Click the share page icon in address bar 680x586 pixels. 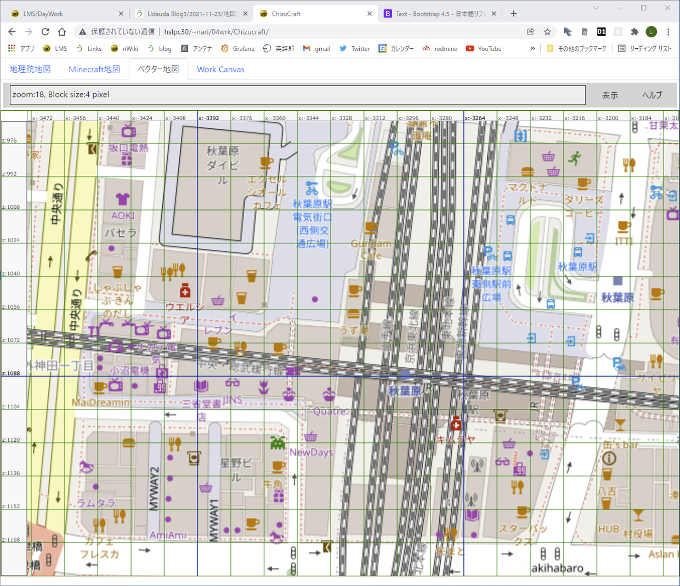point(530,32)
